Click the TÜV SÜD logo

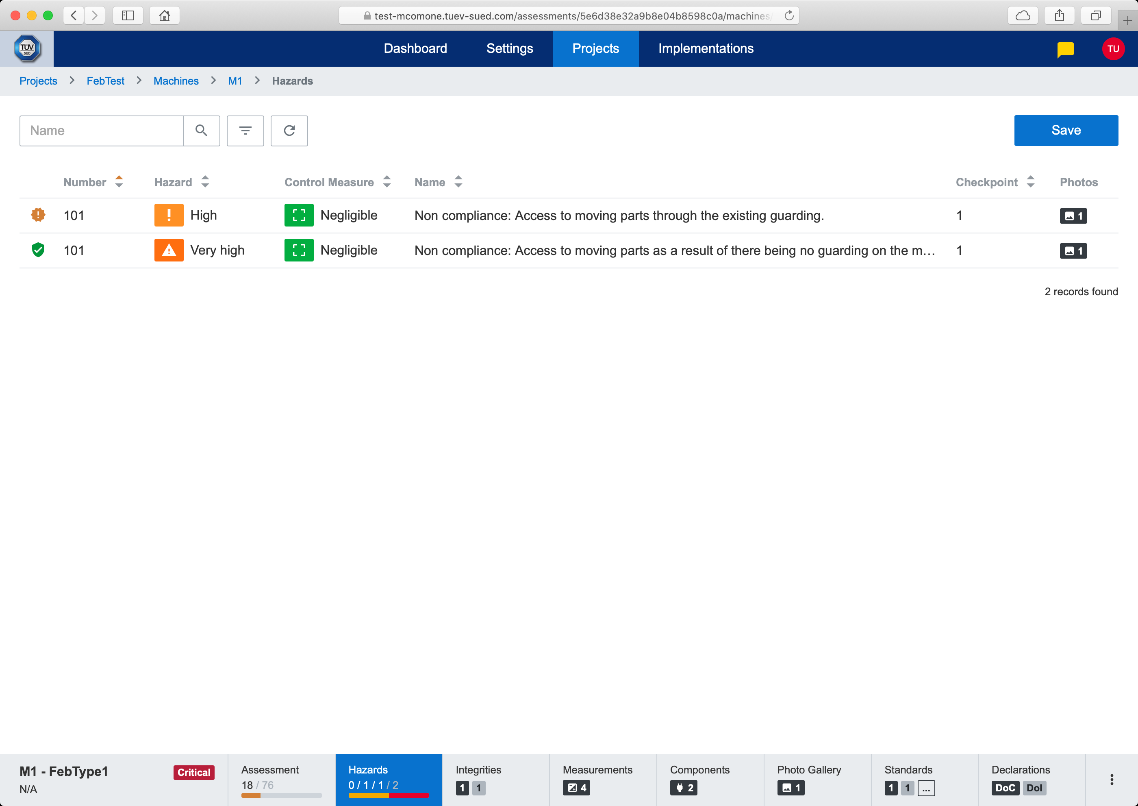tap(27, 49)
